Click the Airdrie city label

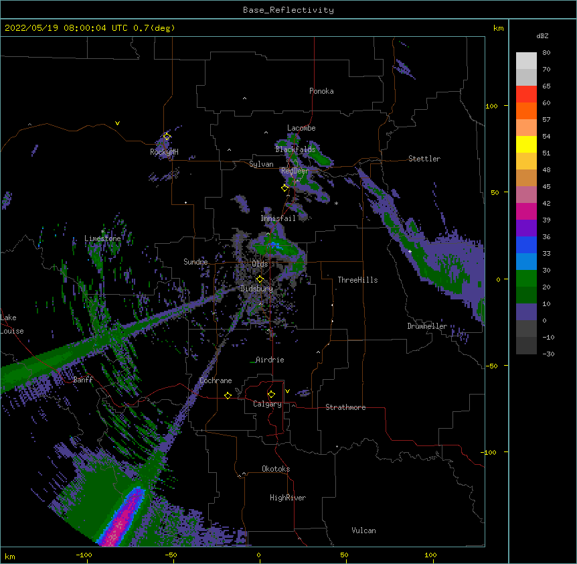point(270,360)
